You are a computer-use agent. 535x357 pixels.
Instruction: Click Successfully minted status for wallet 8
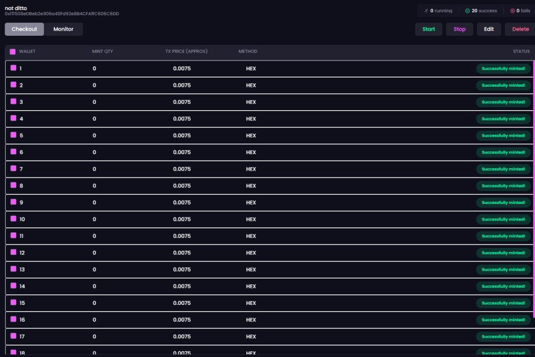pyautogui.click(x=503, y=186)
